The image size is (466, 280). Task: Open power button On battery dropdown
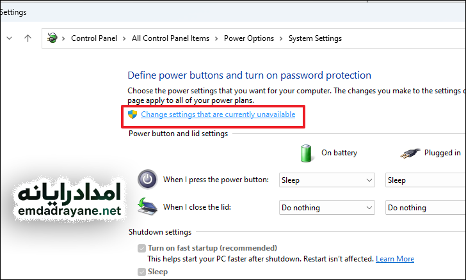(326, 180)
